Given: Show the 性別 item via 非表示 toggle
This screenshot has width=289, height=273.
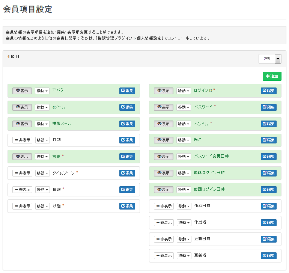Looking at the screenshot, I should (x=22, y=140).
